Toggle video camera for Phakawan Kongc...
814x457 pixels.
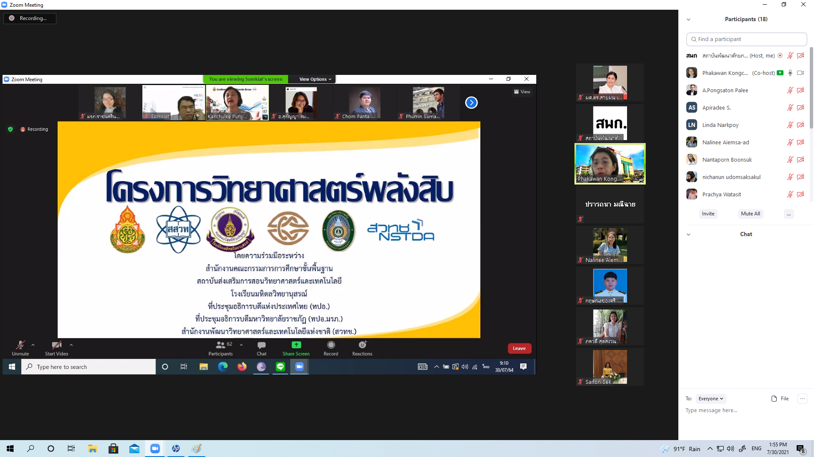point(800,73)
